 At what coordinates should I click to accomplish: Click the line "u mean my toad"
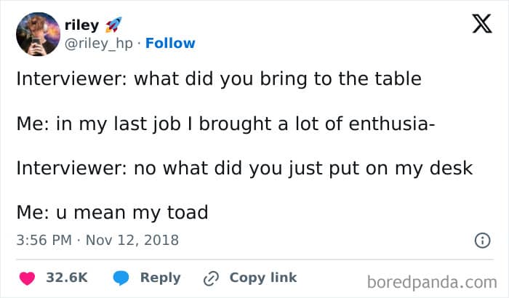(x=112, y=212)
